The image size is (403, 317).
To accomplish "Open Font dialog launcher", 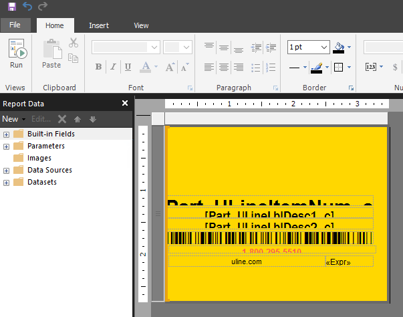I will coord(190,88).
